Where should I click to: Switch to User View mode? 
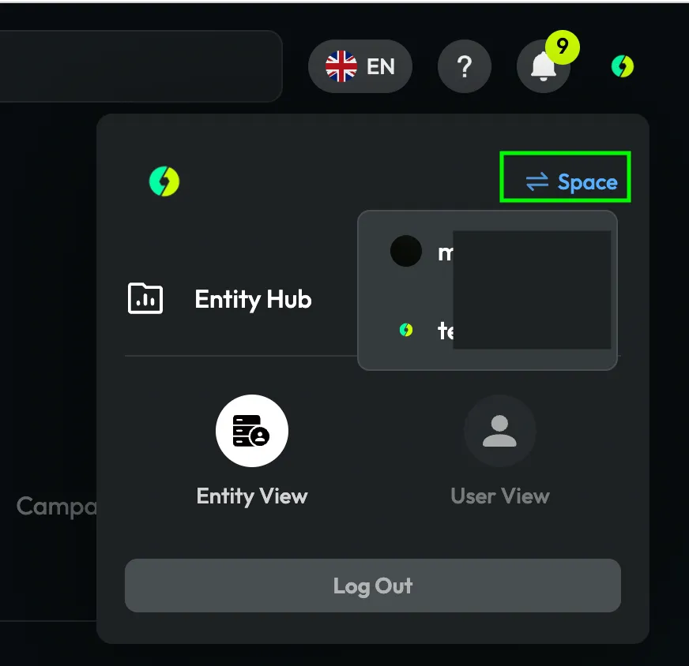coord(500,451)
